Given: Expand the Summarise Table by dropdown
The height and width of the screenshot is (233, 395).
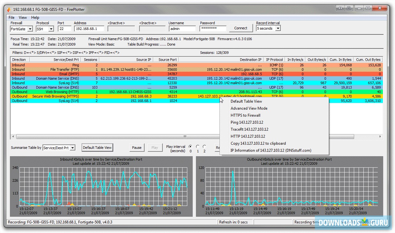Looking at the screenshot, I should [72, 148].
